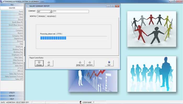Switch to the MONTHLY tab
Viewport: 183px width, 104px height.
pos(33,16)
